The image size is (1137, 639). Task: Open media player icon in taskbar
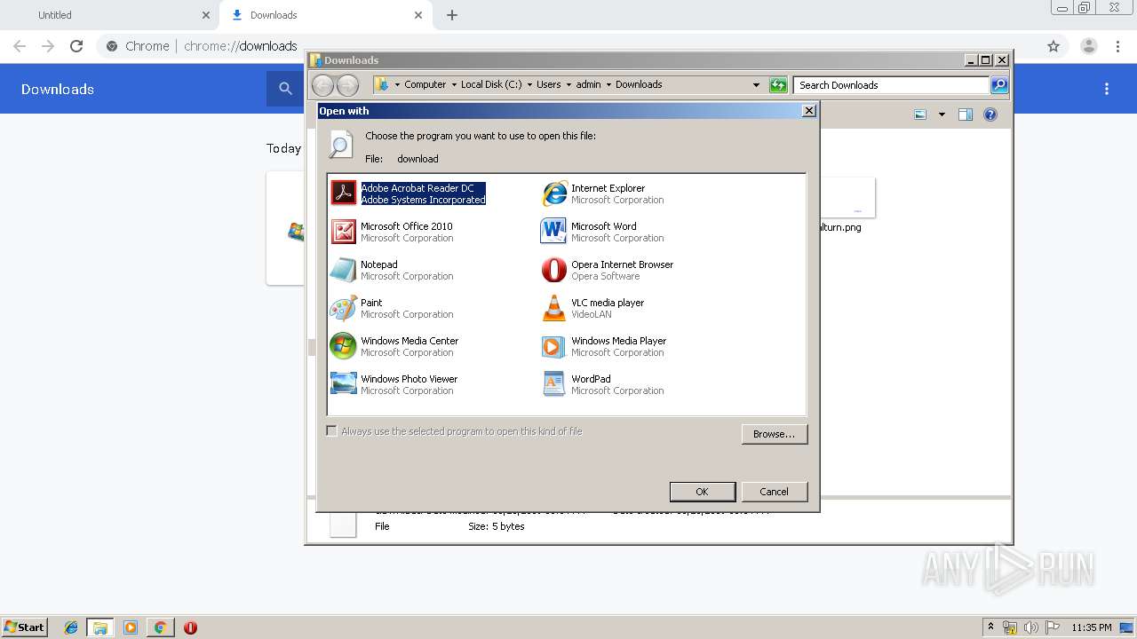point(131,627)
